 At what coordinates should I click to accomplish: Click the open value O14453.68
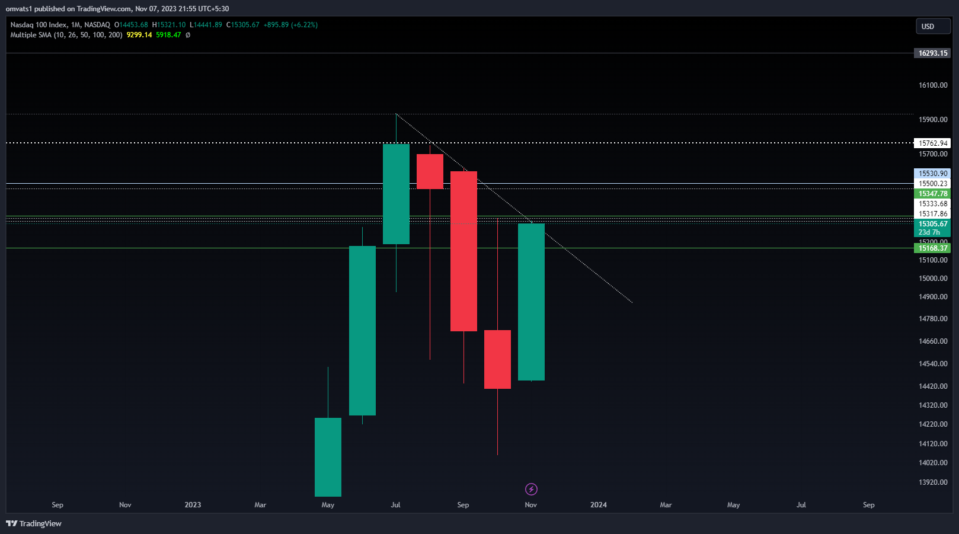pos(131,25)
